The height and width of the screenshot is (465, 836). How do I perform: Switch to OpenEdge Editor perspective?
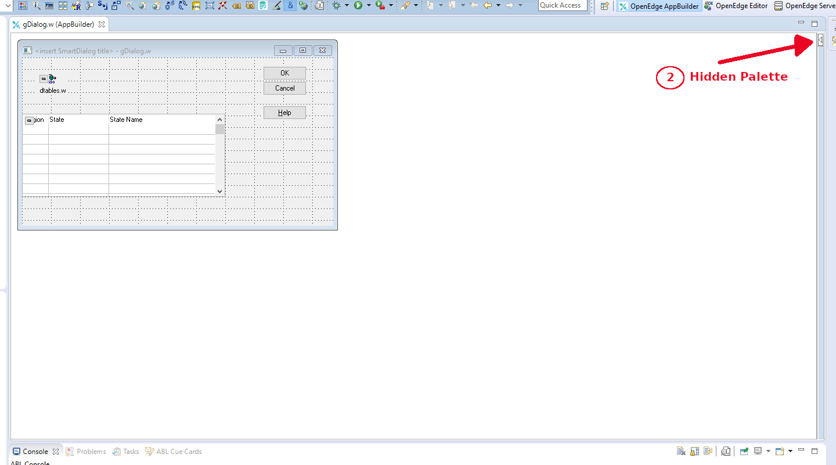coord(736,6)
